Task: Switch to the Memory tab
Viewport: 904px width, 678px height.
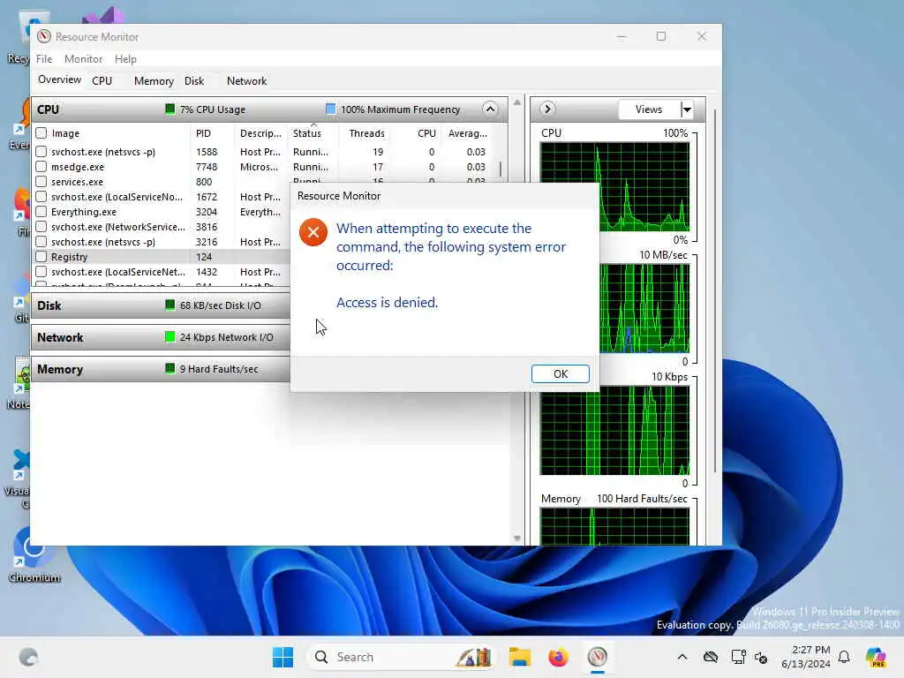Action: [154, 80]
